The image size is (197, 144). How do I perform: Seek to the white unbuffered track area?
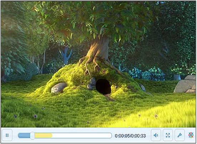pyautogui.click(x=82, y=135)
